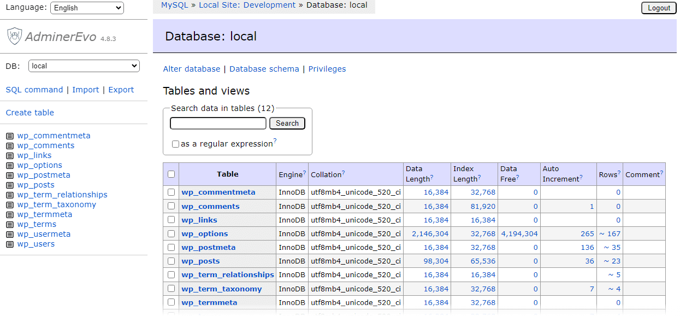Open help mark next to Engine column header
This screenshot has height=316, width=680.
(304, 172)
